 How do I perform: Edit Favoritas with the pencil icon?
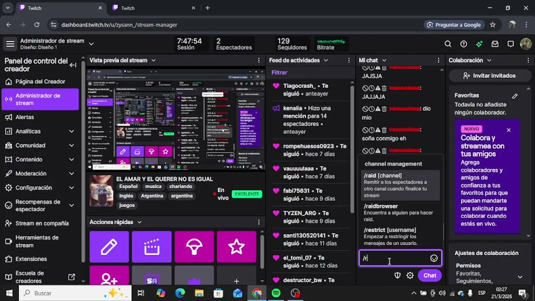click(515, 96)
